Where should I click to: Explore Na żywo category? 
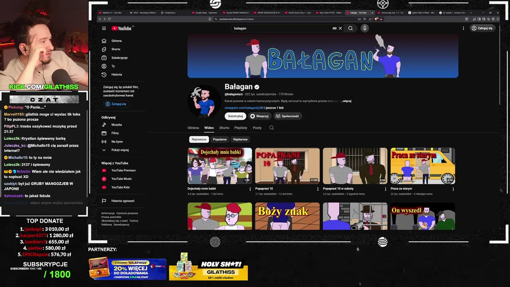118,142
